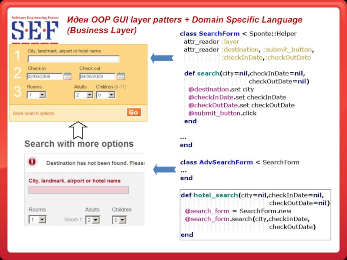The image size is (347, 260).
Task: Click the @search_form = SearchForm.new line
Action: coord(238,211)
